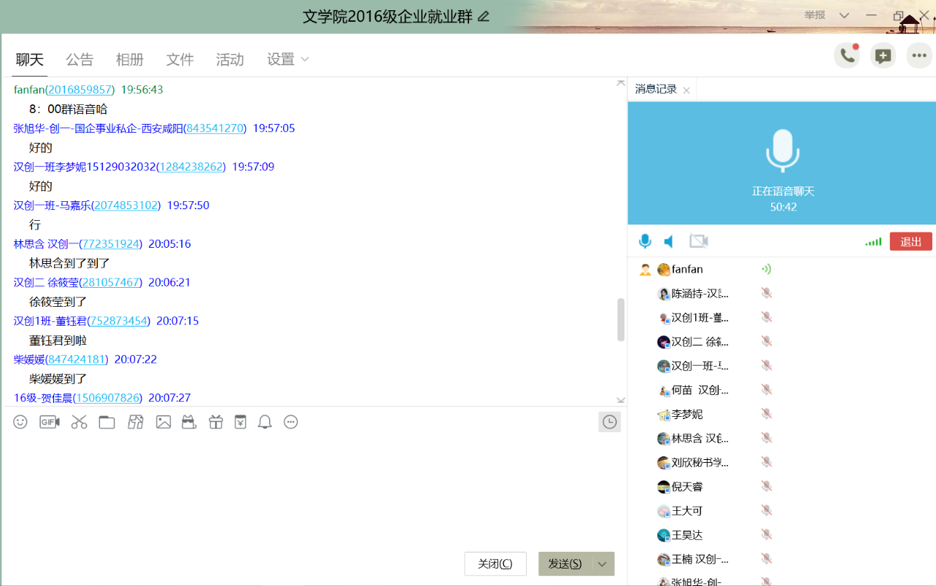Click the insert picture icon
This screenshot has height=586, width=936.
[x=163, y=422]
